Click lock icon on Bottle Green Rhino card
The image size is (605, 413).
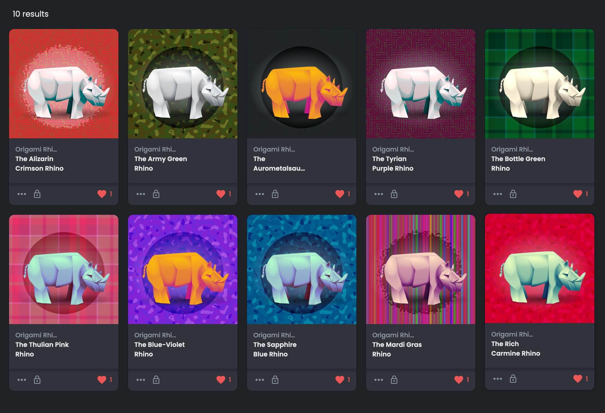pyautogui.click(x=513, y=194)
